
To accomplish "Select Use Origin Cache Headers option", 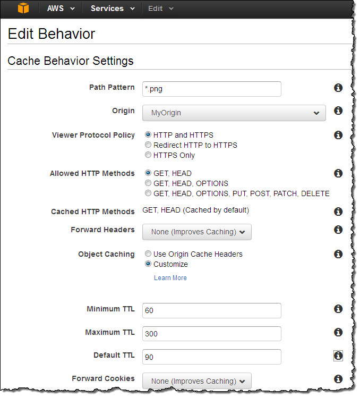I will click(148, 254).
